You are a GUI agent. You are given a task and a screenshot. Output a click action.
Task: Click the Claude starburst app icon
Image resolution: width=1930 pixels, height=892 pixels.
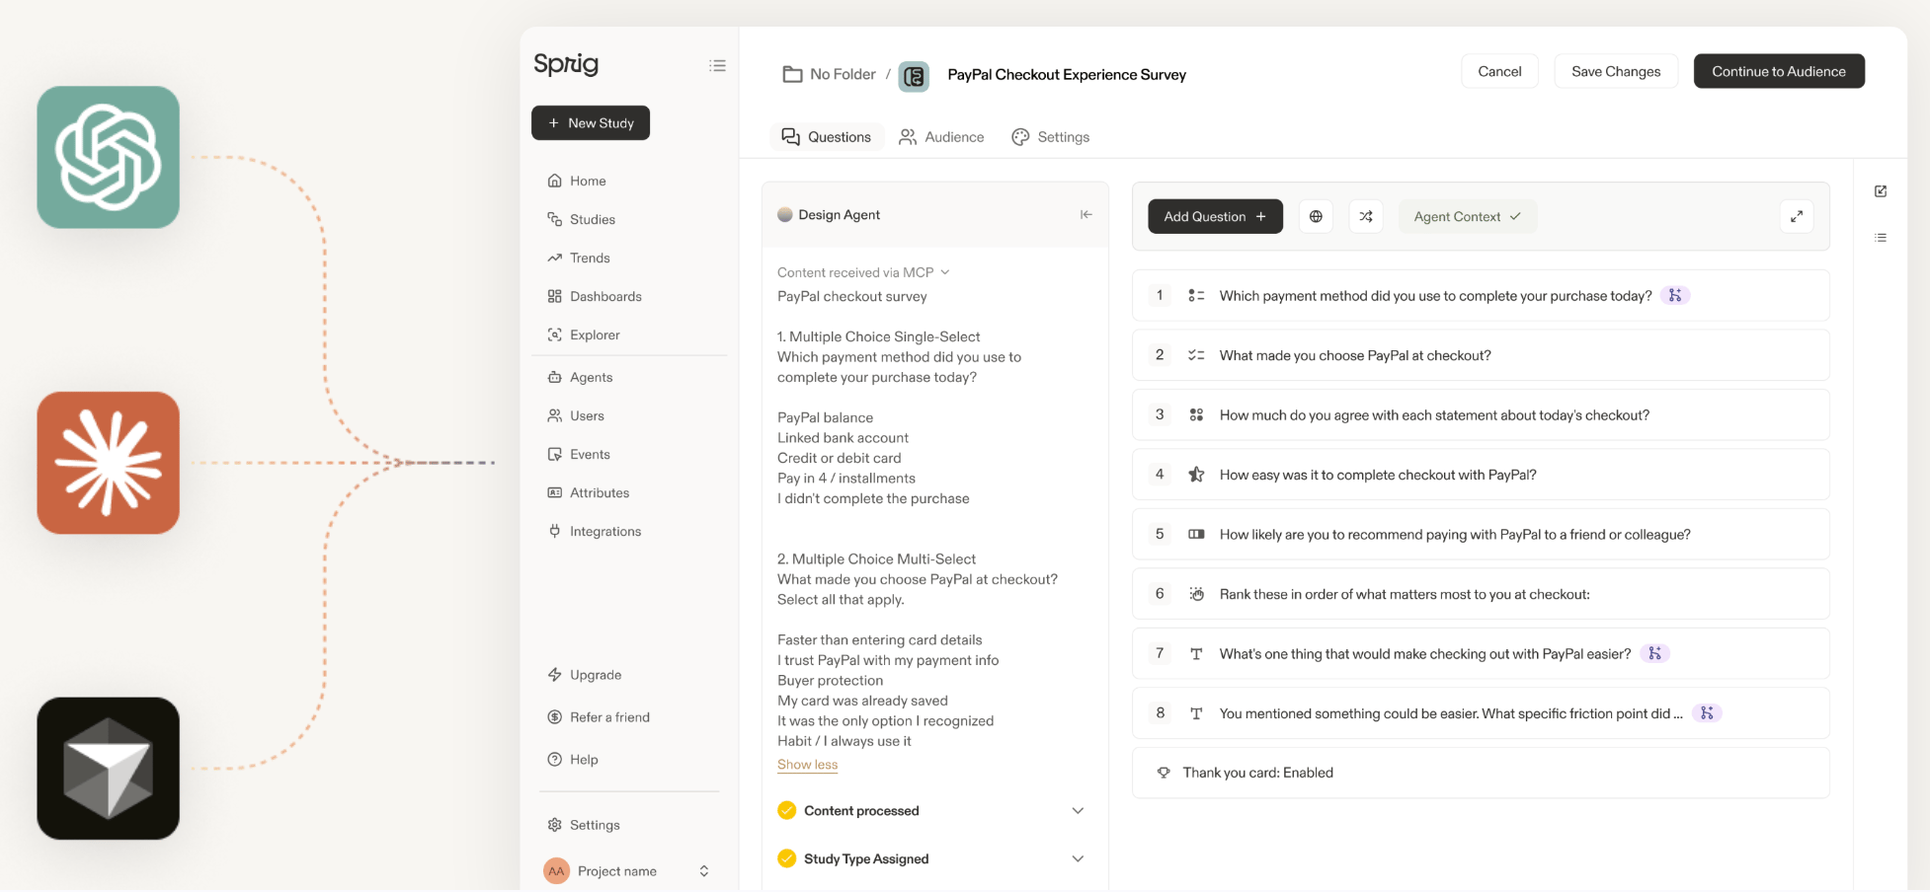[x=109, y=463]
